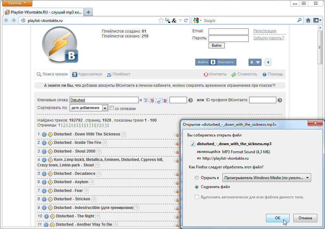This screenshot has height=229, width=325.
Task: Enable the 'со словами' checkbox
Action: [112, 108]
